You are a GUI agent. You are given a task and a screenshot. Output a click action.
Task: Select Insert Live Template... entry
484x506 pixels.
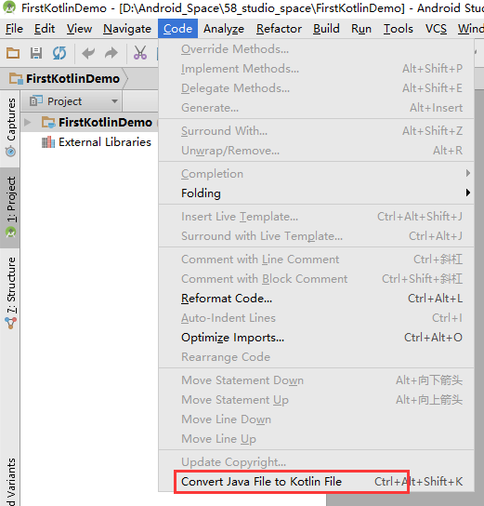[x=317, y=217]
